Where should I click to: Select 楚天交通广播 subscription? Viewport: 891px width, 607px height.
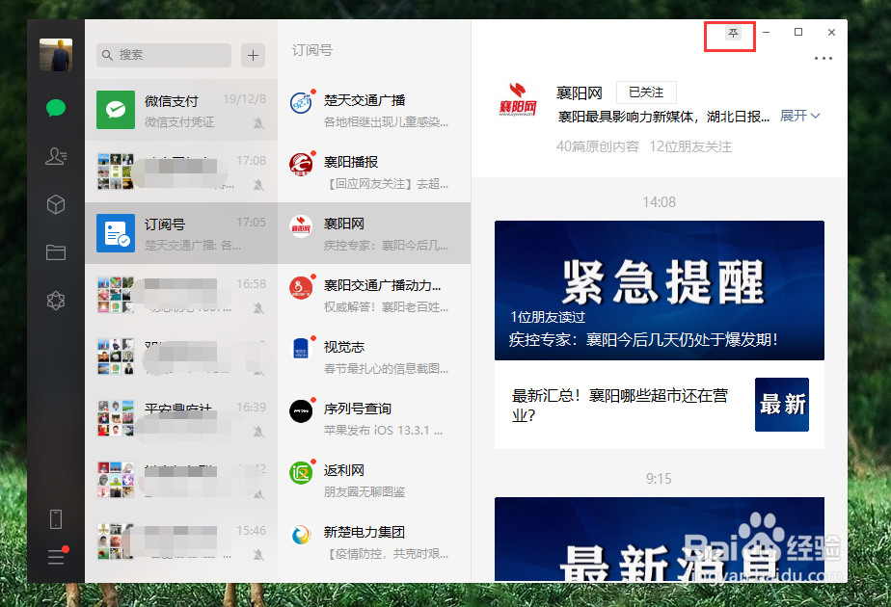(x=374, y=110)
